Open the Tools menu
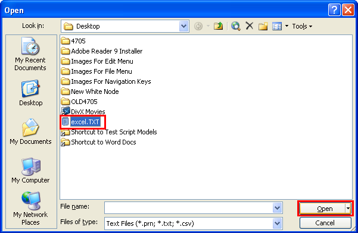This screenshot has height=233, width=358. (x=302, y=26)
